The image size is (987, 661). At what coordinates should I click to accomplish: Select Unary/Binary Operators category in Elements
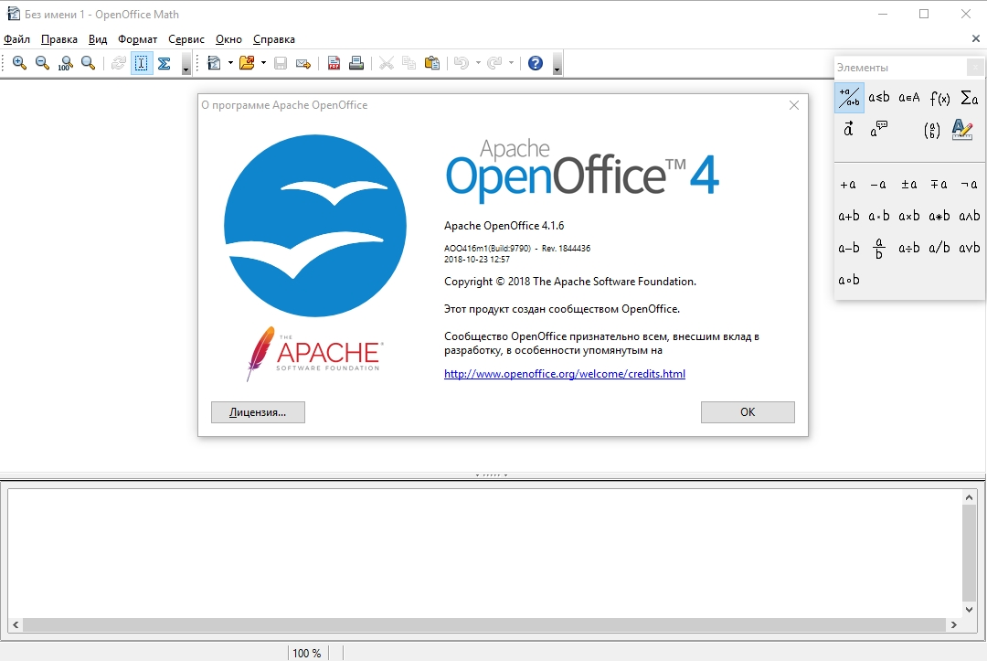point(849,98)
